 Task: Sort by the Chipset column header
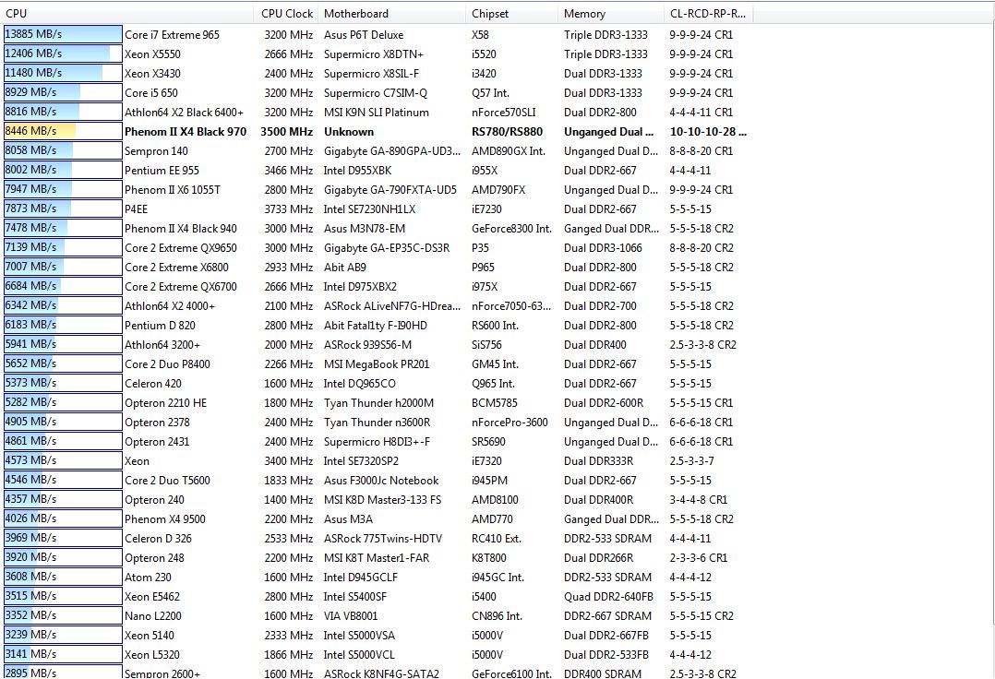point(511,13)
